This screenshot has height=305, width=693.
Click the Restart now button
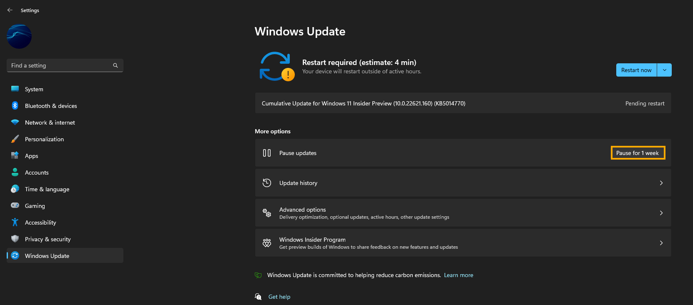636,70
